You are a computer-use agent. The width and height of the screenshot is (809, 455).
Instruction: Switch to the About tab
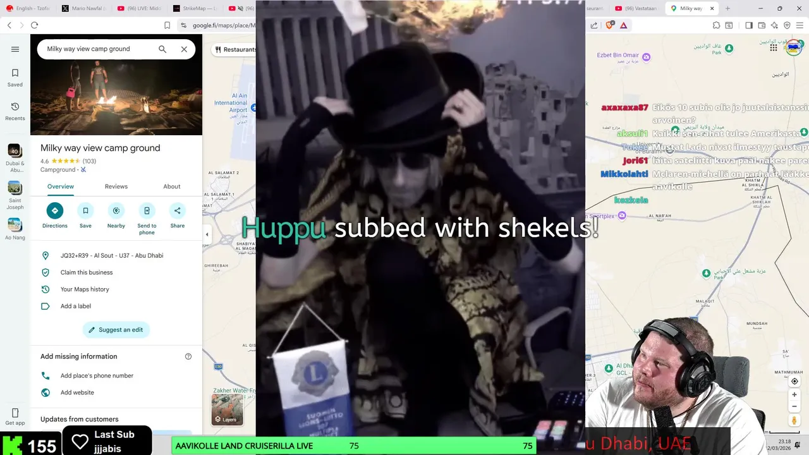[172, 186]
